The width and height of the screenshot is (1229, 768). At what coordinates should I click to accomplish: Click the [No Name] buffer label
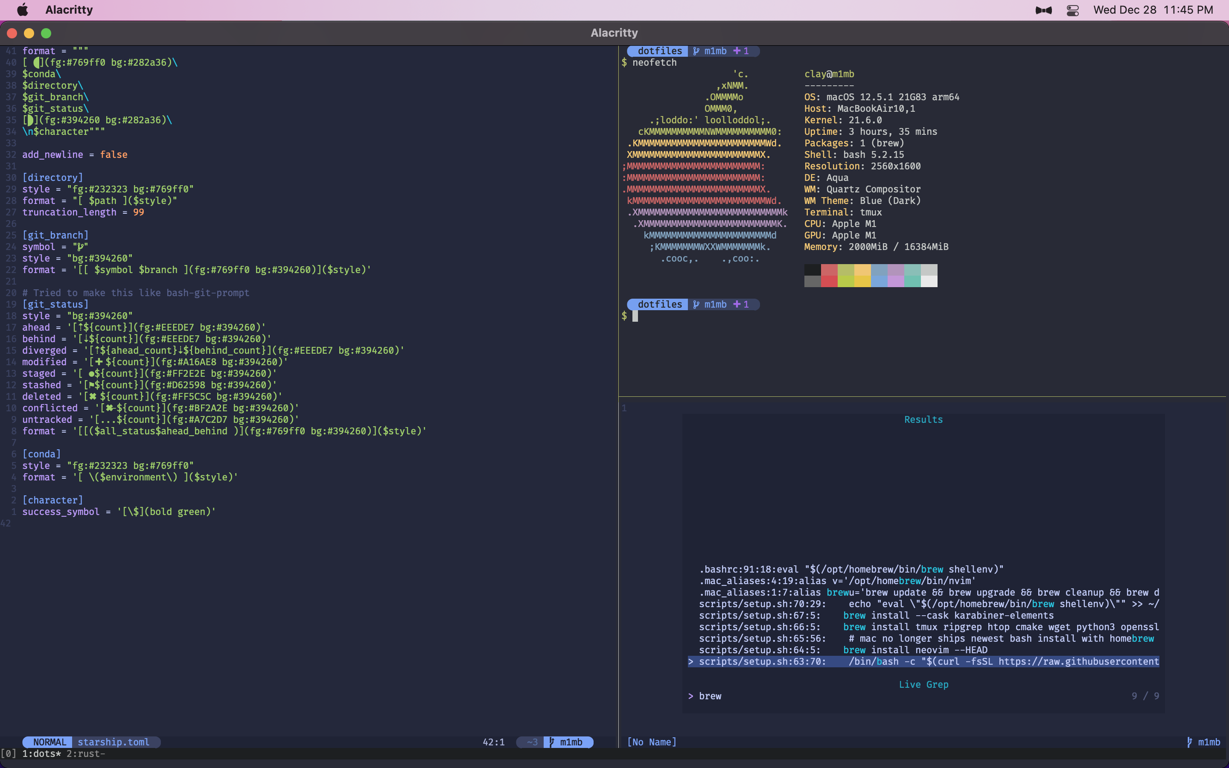click(652, 742)
